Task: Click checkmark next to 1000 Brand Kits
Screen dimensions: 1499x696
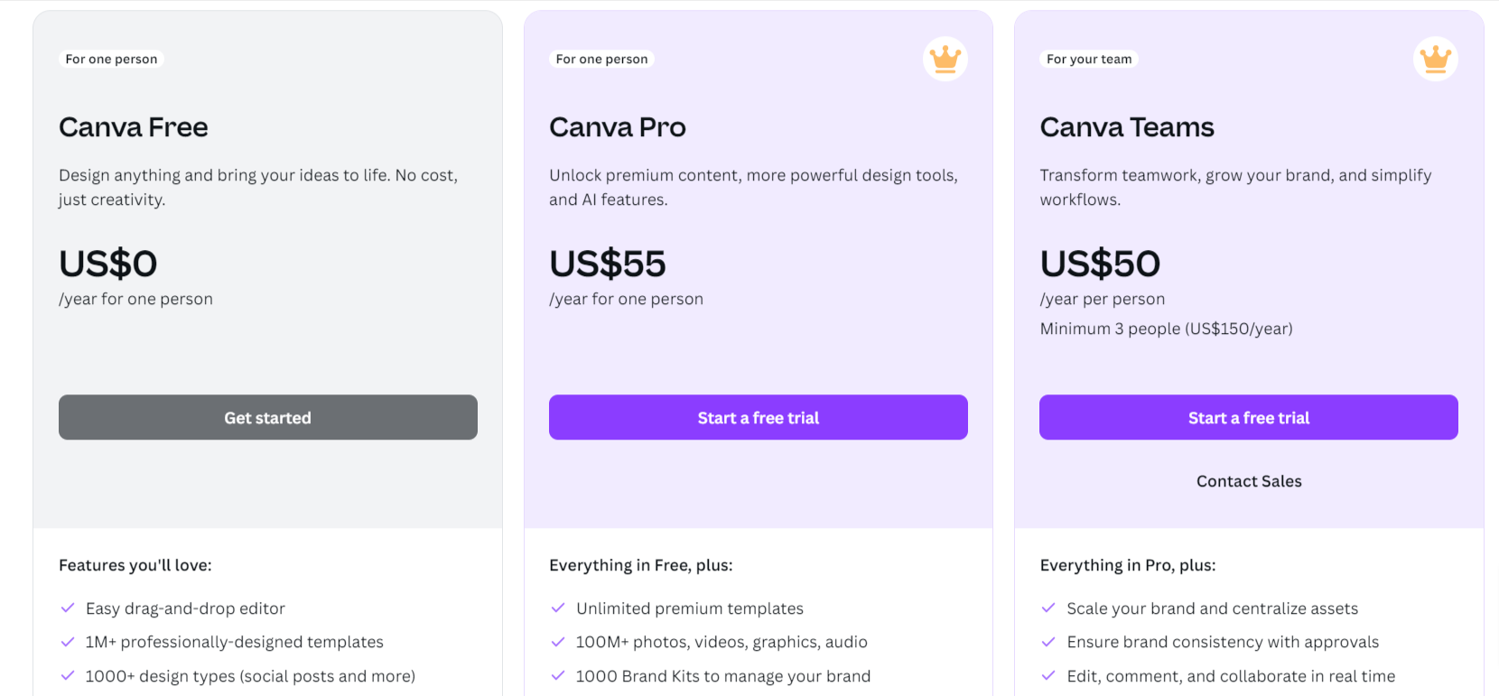Action: point(558,676)
